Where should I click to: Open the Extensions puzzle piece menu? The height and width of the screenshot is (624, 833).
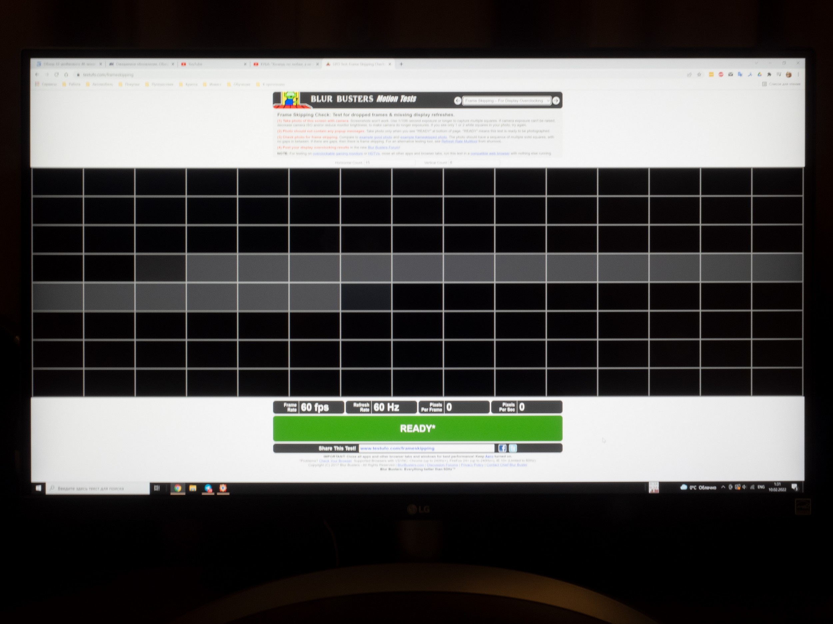click(x=769, y=75)
